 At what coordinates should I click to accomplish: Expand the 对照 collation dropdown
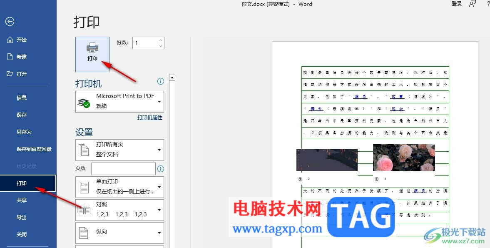click(x=119, y=210)
